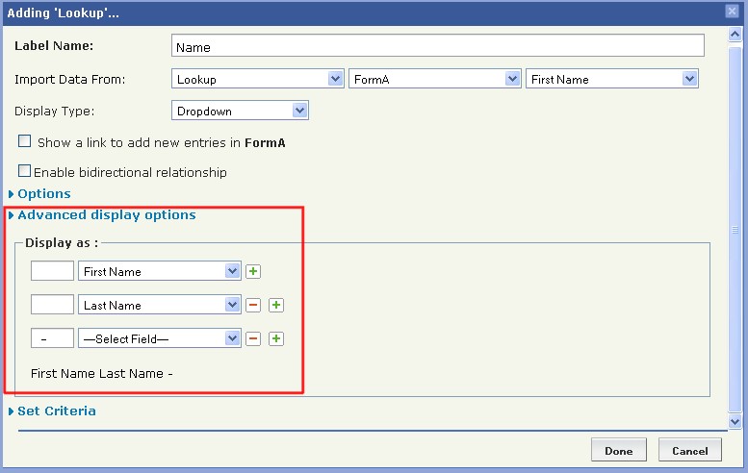This screenshot has height=473, width=748.
Task: Open the Lookup import source dropdown
Action: [x=257, y=79]
